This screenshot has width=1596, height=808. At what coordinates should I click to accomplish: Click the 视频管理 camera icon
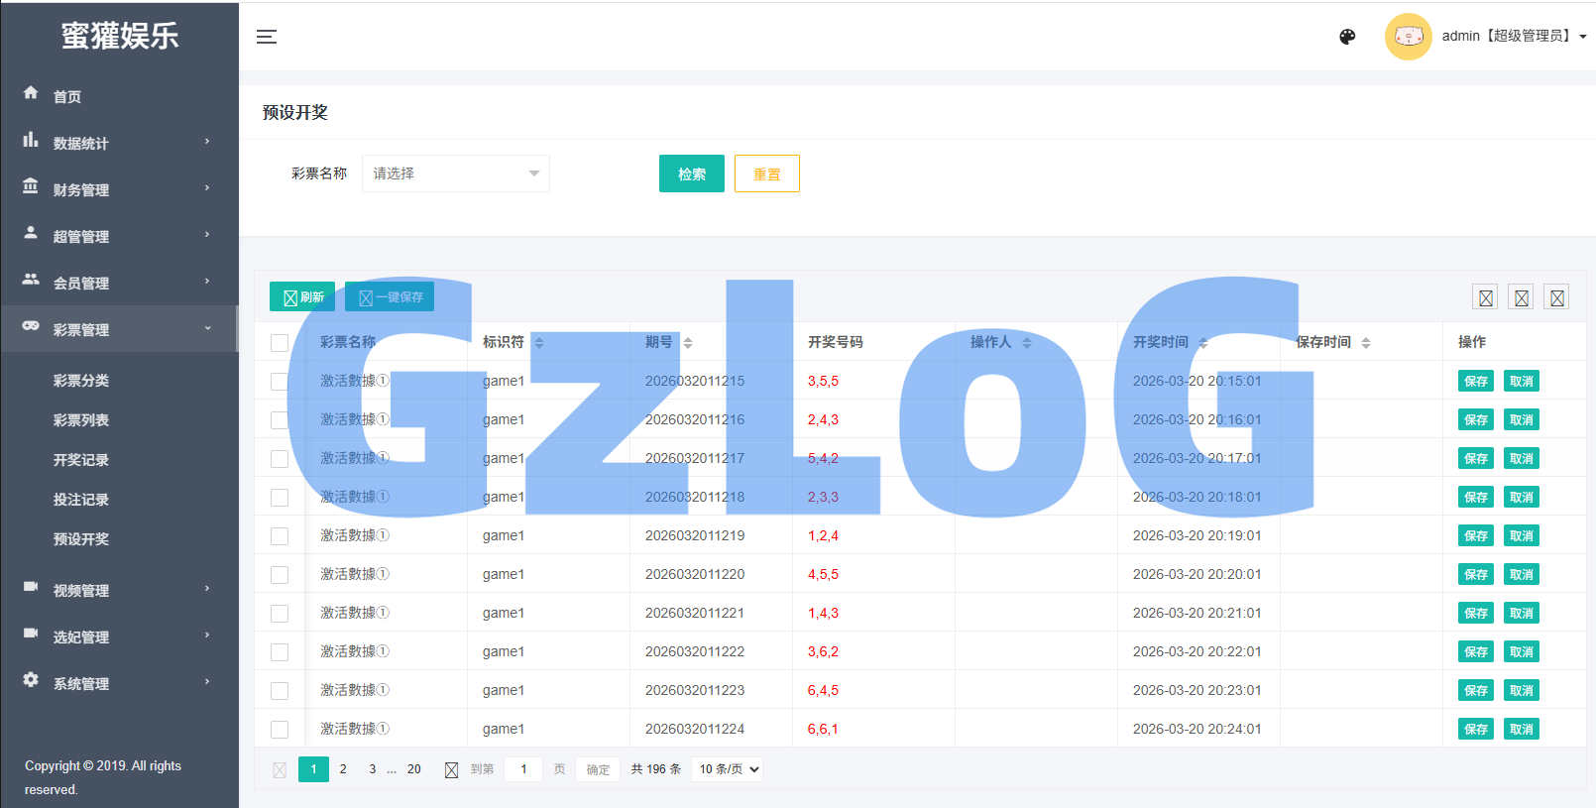coord(31,587)
